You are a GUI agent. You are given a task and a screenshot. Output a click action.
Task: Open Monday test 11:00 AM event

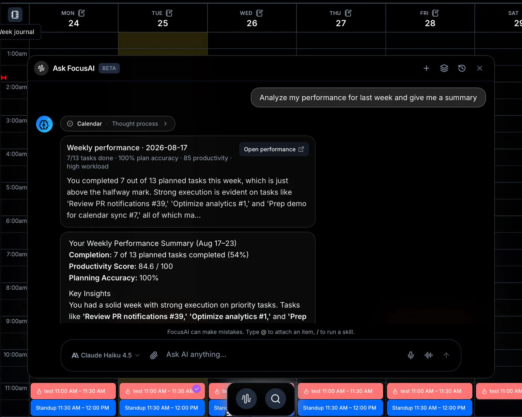(x=73, y=391)
